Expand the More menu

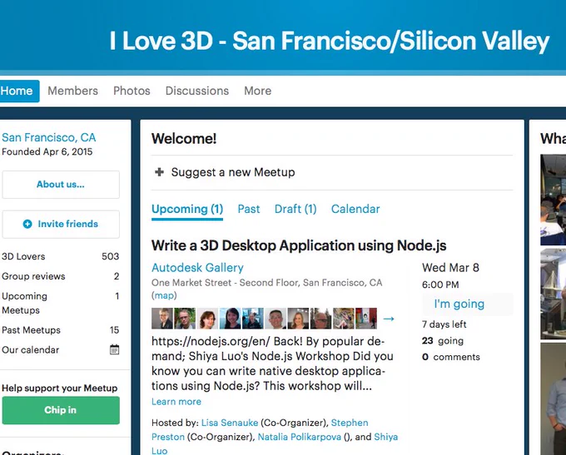[258, 91]
